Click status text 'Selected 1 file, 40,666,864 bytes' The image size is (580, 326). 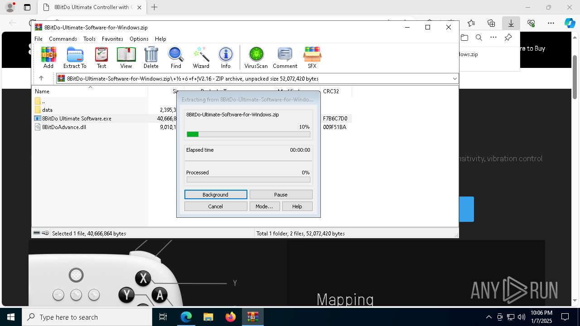(x=89, y=233)
